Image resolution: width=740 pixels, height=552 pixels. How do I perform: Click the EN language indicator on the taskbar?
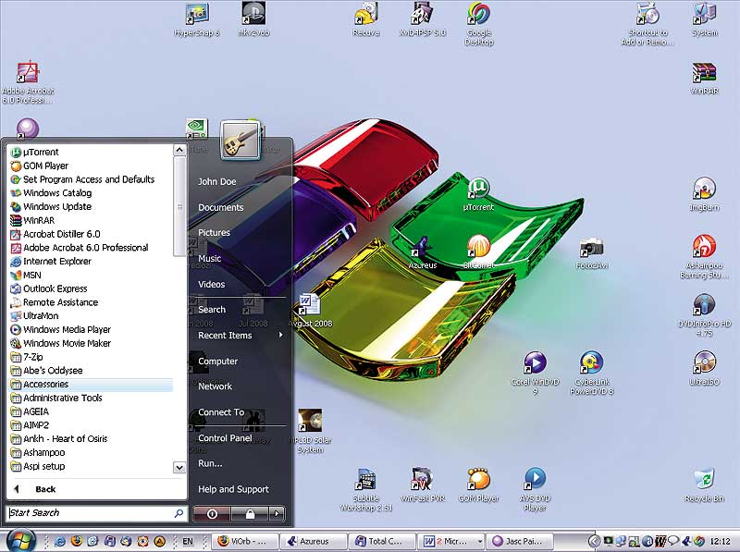click(x=188, y=541)
